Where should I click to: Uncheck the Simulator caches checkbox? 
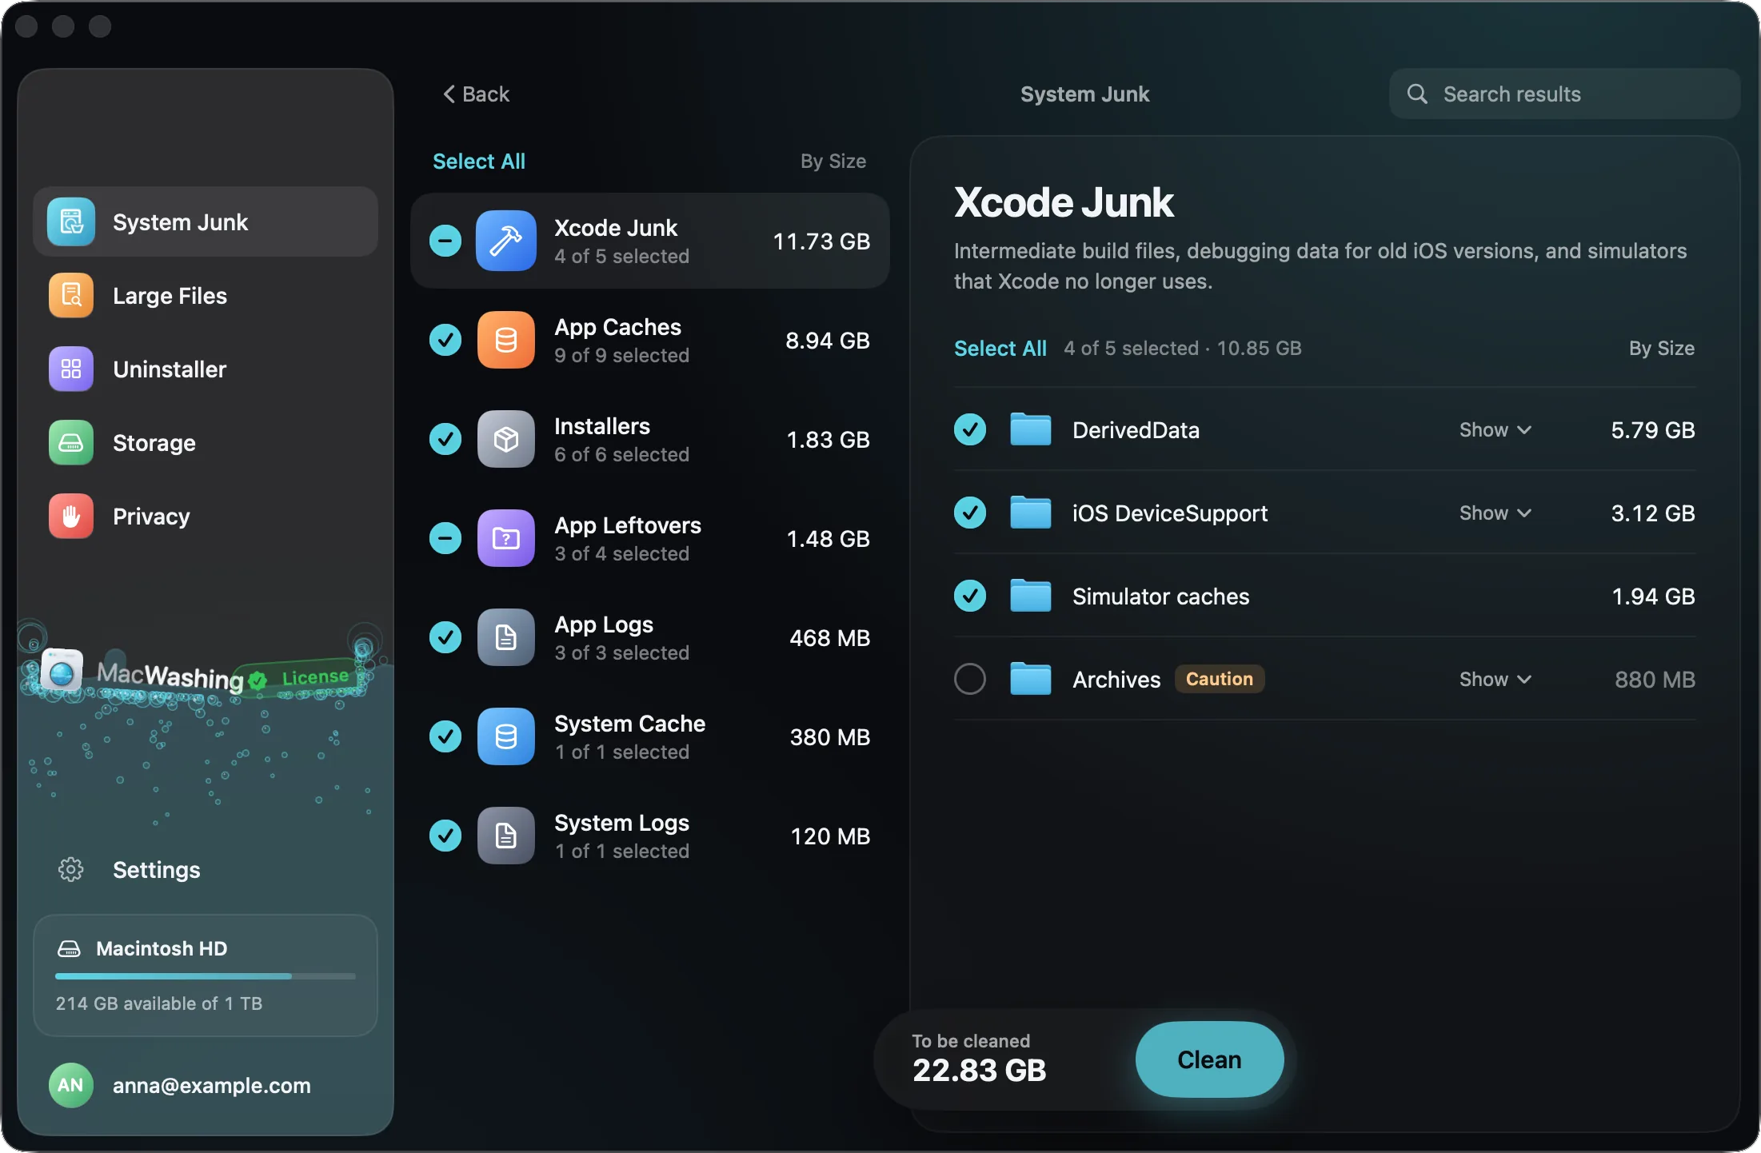(970, 596)
